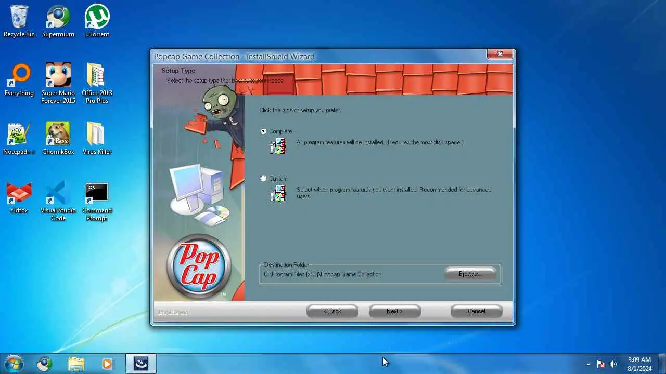Open the Virus Killer folder icon
This screenshot has height=374, width=666.
pyautogui.click(x=97, y=139)
